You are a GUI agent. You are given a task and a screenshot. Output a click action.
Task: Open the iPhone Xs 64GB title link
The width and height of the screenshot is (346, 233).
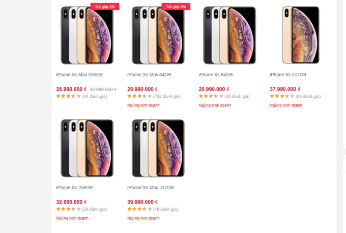215,75
